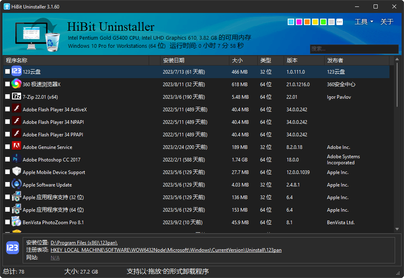Viewport: 404px width, 278px height.
Task: Click Adobe Genuine Service red icon
Action: click(x=16, y=147)
